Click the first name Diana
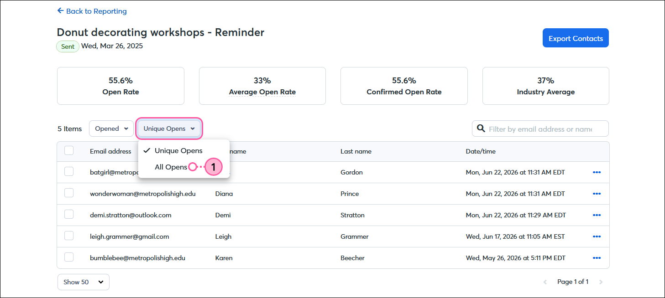Screen dimensions: 665x298 point(224,194)
